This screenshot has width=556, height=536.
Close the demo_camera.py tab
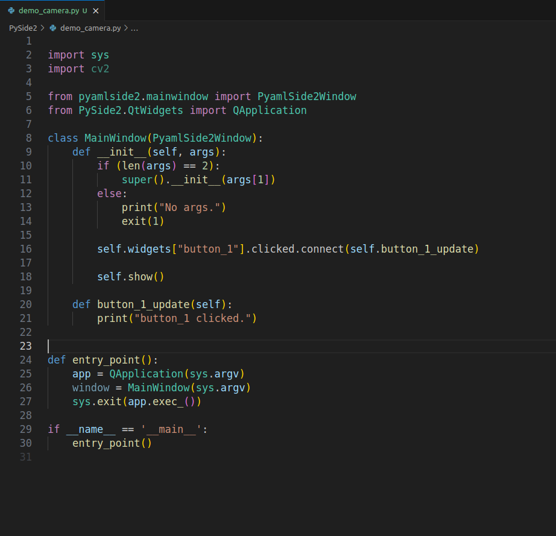(95, 11)
